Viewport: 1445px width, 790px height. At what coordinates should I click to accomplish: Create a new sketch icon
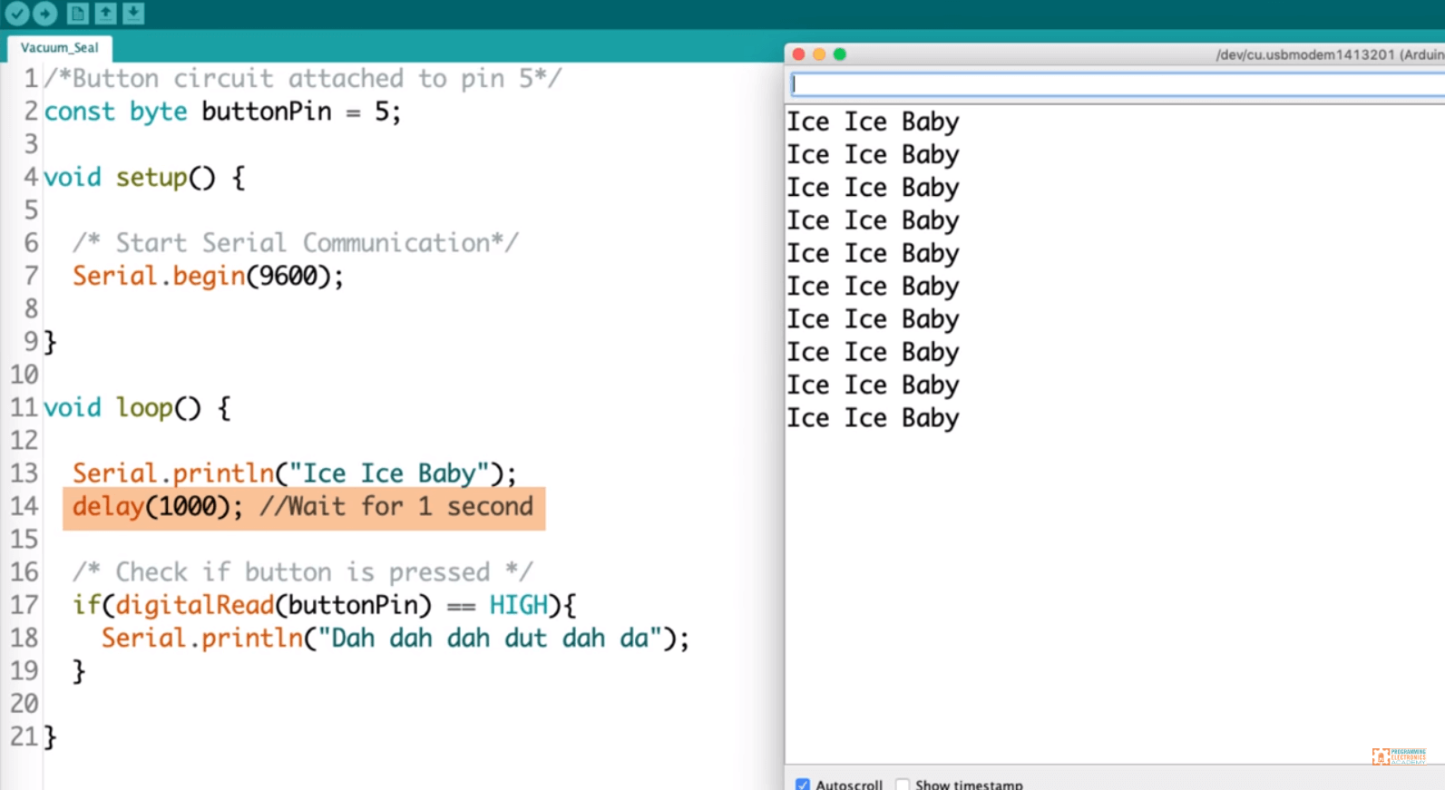point(78,13)
